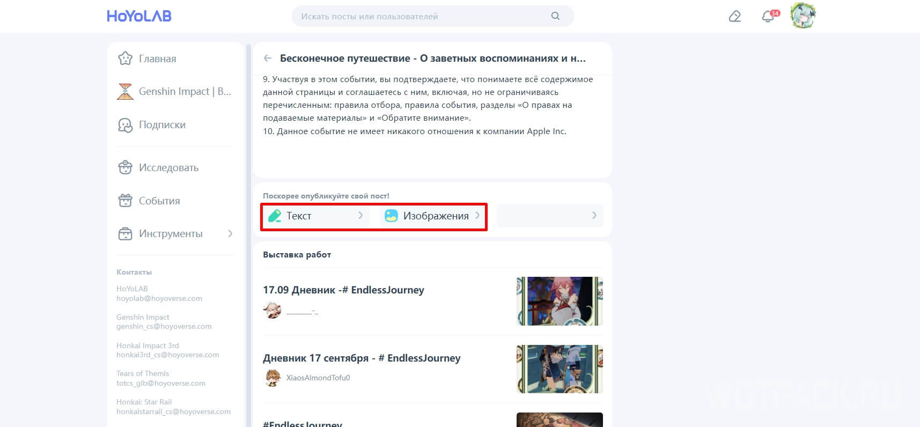920x427 pixels.
Task: Click the chevron beside Текст
Action: pyautogui.click(x=360, y=215)
